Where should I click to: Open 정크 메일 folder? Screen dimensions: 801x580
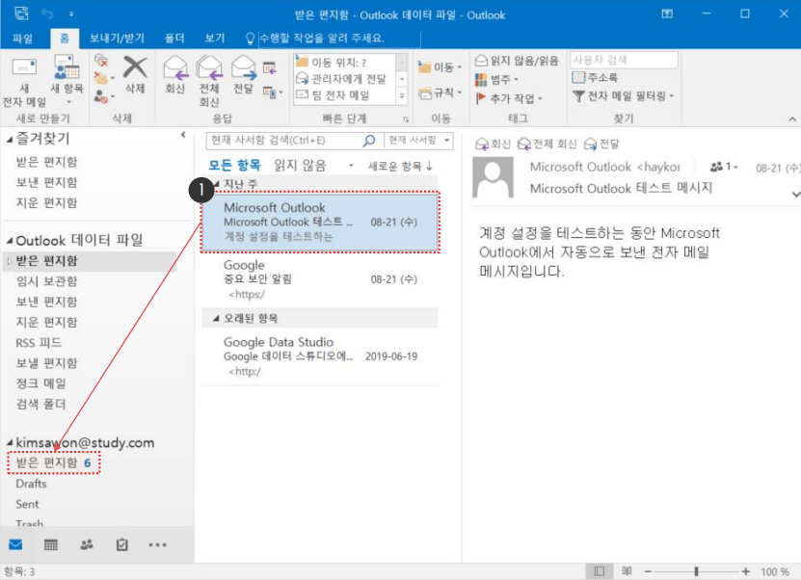[40, 383]
